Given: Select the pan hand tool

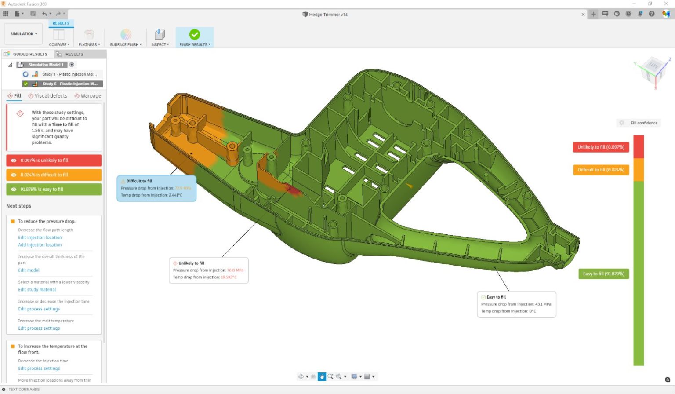Looking at the screenshot, I should [322, 377].
